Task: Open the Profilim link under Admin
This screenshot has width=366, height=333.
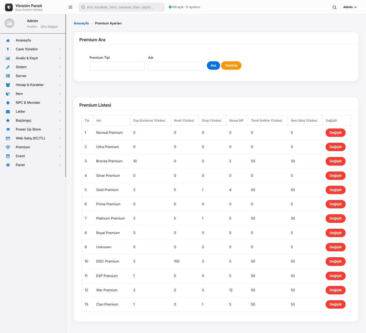Action: (x=32, y=27)
